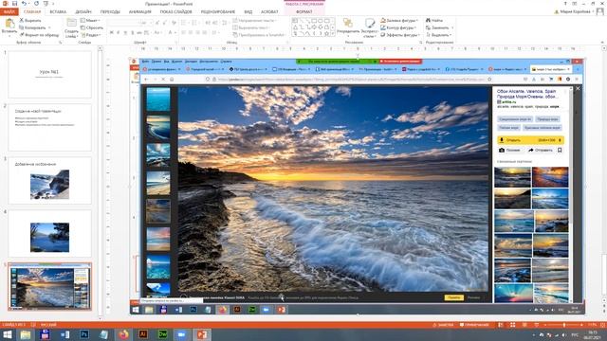The image size is (607, 341).
Task: Toggle bold formatting (Ж)
Action: coord(112,33)
